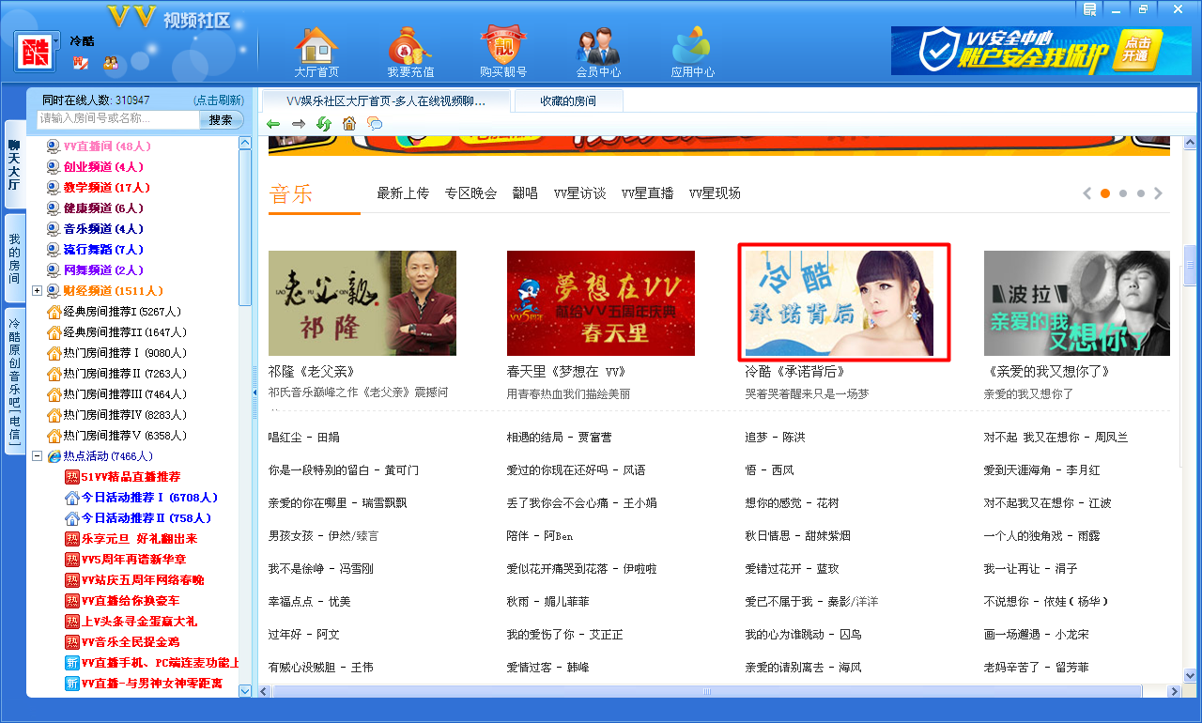Open the avatar status dropdown arrow

coord(57,40)
